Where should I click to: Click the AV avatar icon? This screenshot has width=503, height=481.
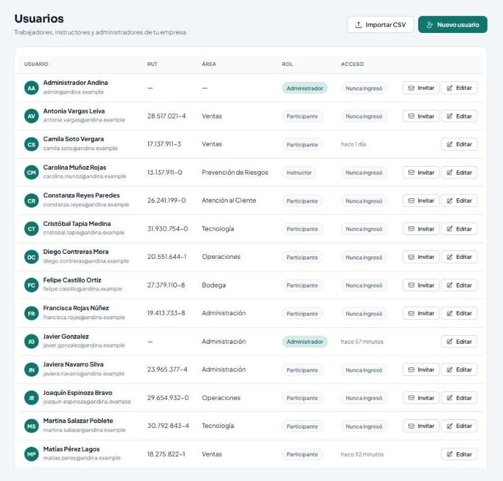pyautogui.click(x=32, y=116)
